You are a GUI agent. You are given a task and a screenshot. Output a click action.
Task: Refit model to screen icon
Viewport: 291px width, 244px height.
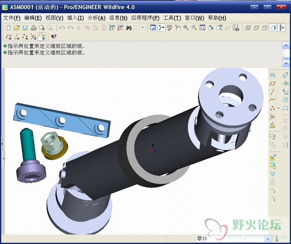[x=202, y=28]
